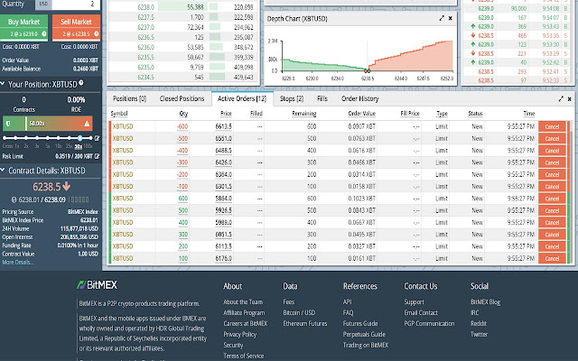Cancel the 600 buy order at 5864.0
The image size is (578, 361).
coord(552,199)
